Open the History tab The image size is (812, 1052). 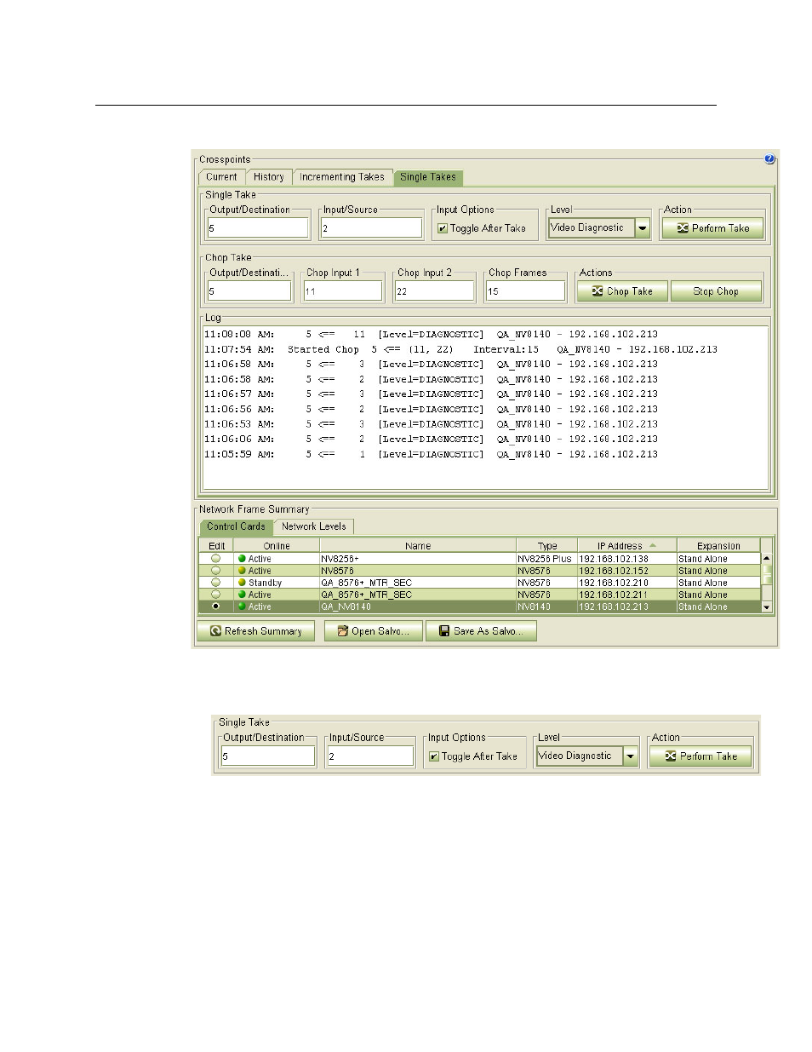pos(268,177)
